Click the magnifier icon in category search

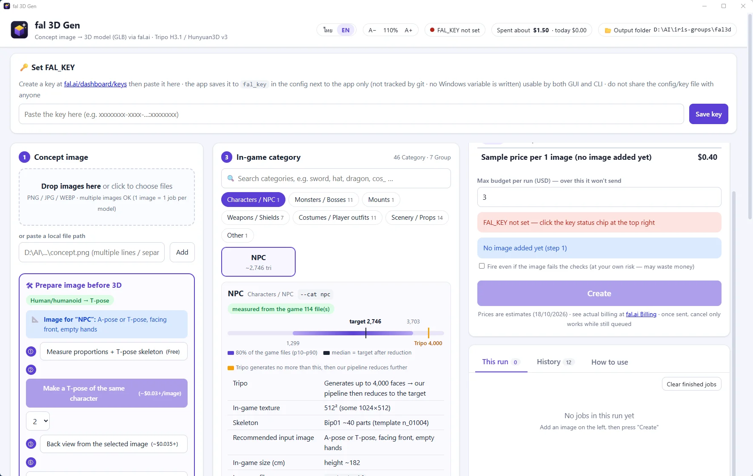tap(231, 178)
